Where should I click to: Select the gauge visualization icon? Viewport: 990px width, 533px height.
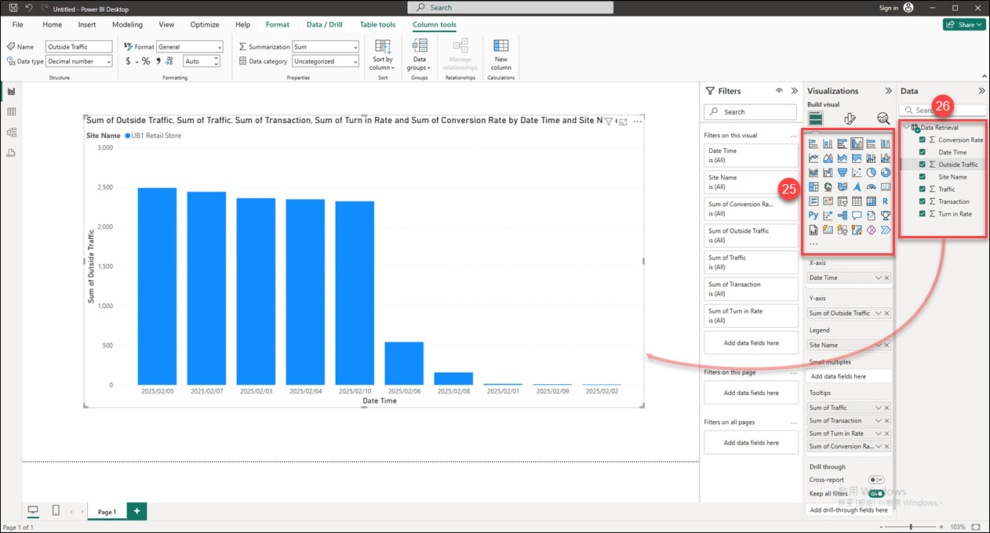pyautogui.click(x=871, y=187)
